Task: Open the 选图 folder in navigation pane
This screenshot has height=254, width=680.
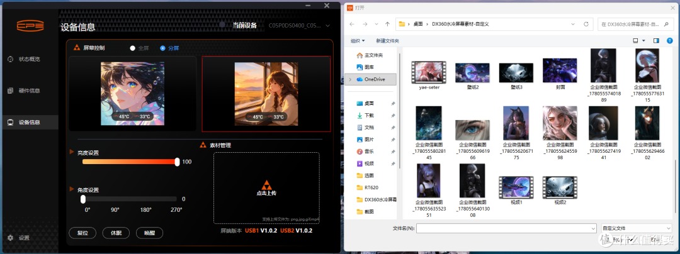Action: (369, 175)
